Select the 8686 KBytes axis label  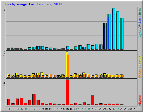click(x=4, y=82)
